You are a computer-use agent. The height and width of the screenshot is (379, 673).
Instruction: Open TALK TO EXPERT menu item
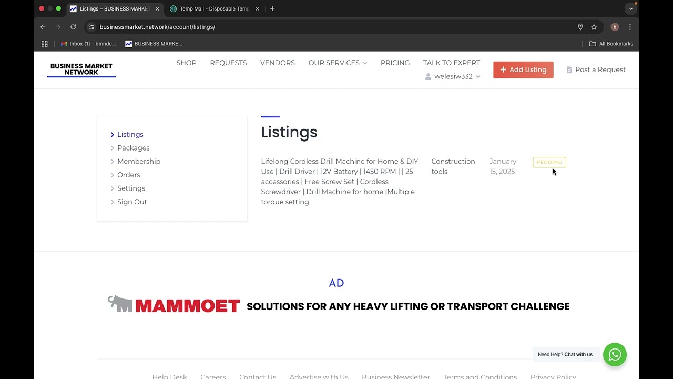point(452,63)
